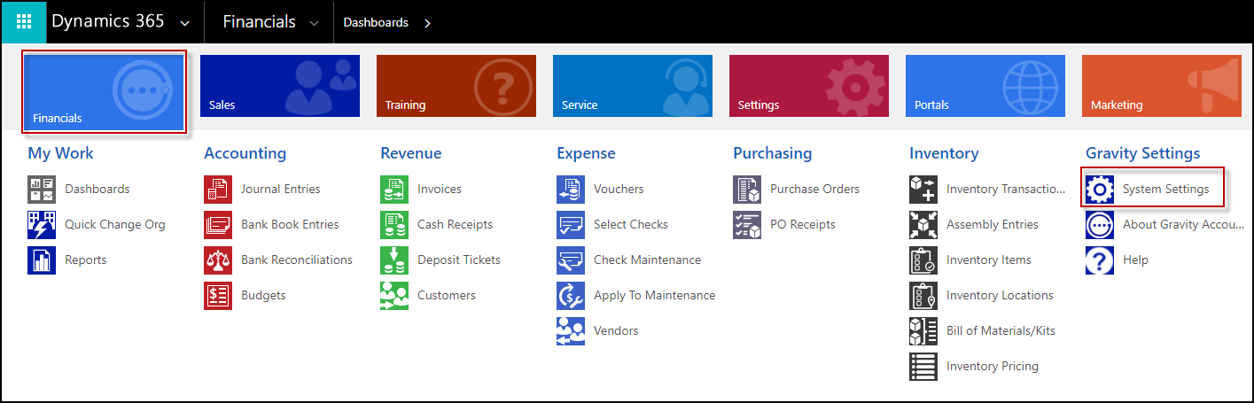The height and width of the screenshot is (403, 1254).
Task: Open the Deposit Tickets icon
Action: point(394,260)
